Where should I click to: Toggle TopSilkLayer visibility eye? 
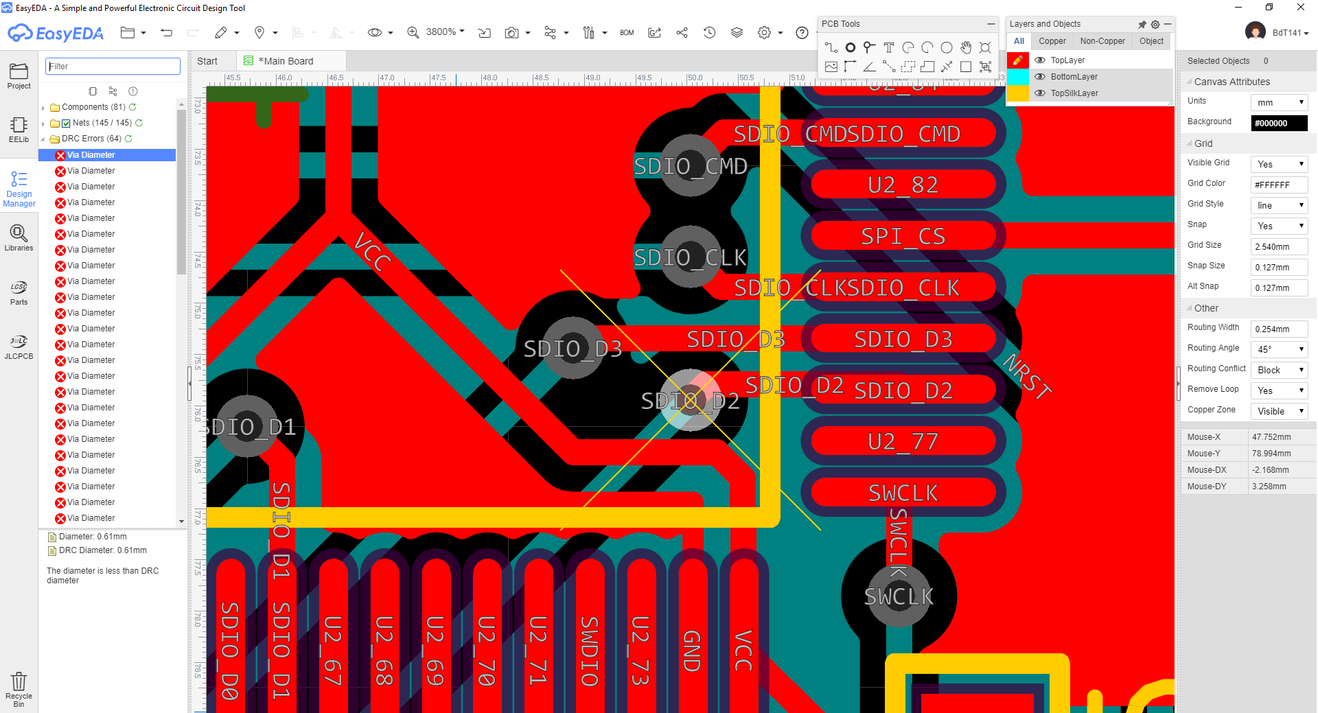point(1040,93)
